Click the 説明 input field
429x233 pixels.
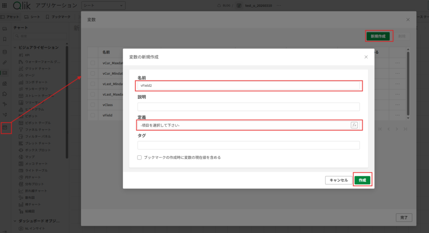tap(248, 106)
